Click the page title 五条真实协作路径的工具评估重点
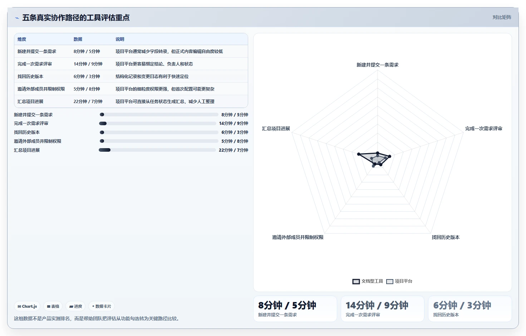The image size is (526, 336). pos(76,18)
